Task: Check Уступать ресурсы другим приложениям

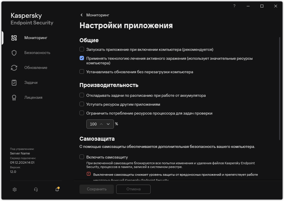Action: tap(82, 104)
